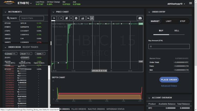Open the ETHBTC pair dropdown in header
The width and height of the screenshot is (197, 111).
click(25, 3)
